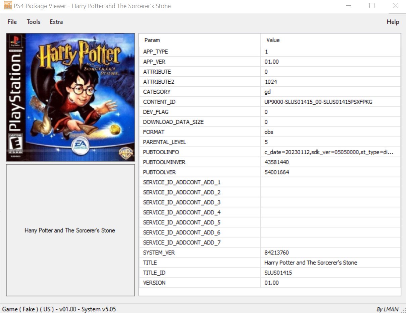Click the Harry Potter cover art image
This screenshot has width=406, height=313.
pos(70,97)
